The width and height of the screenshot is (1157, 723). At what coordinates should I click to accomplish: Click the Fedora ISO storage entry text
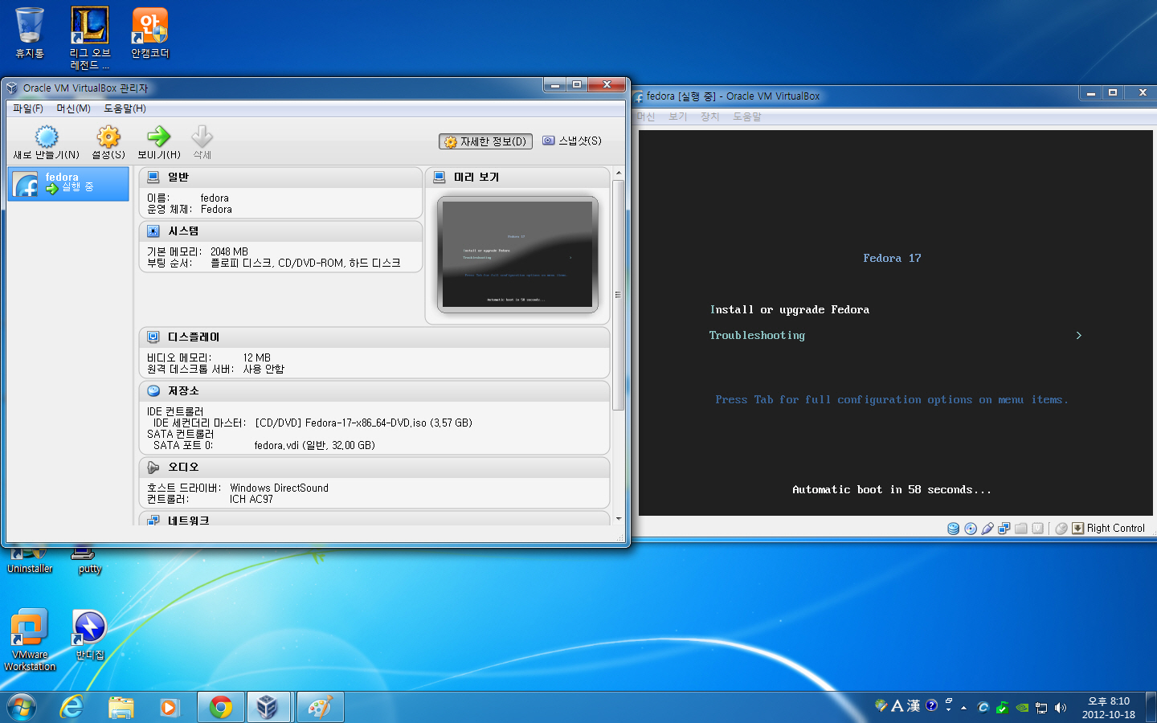364,423
